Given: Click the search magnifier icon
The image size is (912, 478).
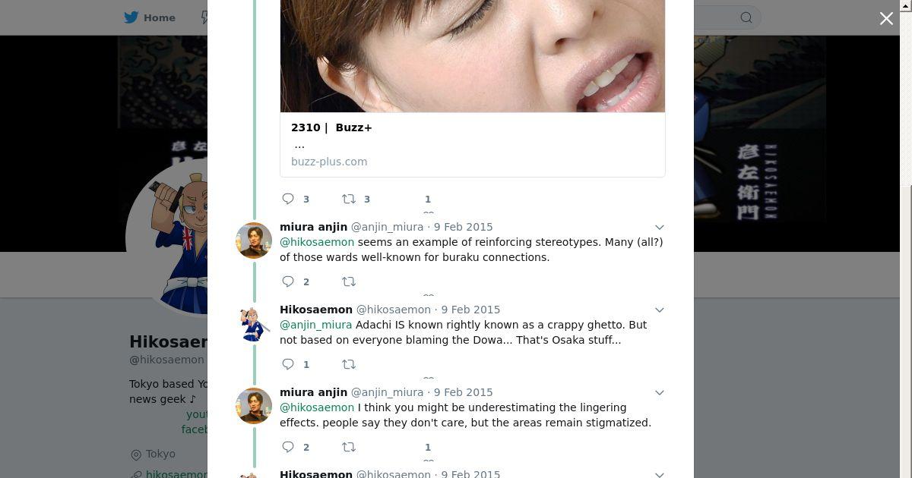Looking at the screenshot, I should pyautogui.click(x=746, y=17).
